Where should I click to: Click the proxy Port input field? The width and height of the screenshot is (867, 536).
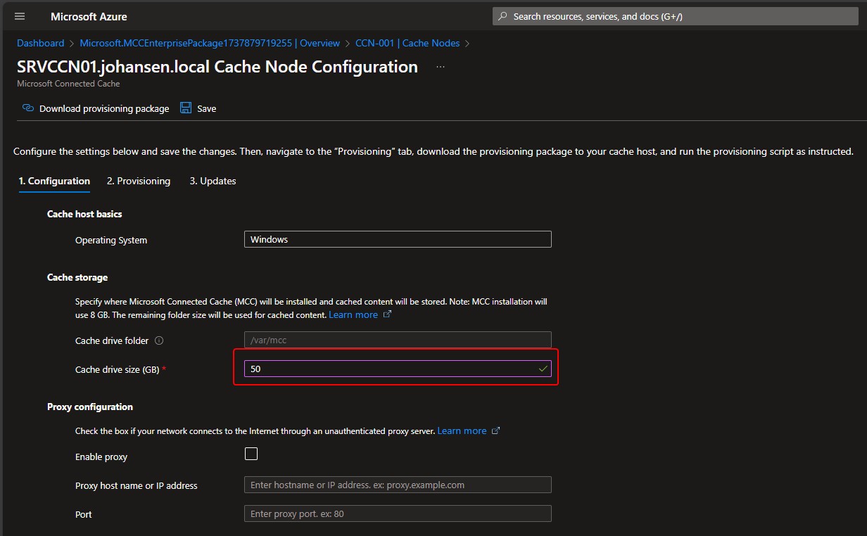398,513
